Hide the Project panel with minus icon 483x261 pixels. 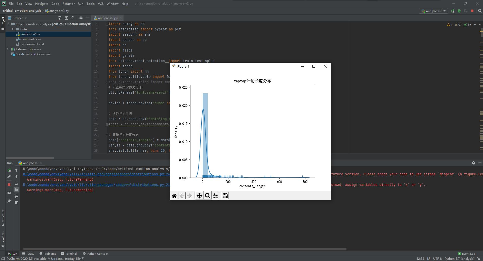pyautogui.click(x=87, y=18)
